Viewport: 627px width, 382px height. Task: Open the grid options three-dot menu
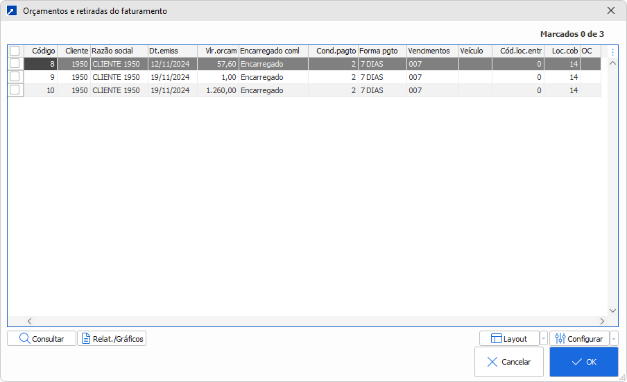click(612, 51)
